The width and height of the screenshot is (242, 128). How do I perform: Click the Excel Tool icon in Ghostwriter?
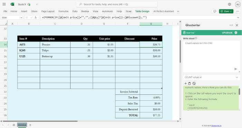point(184,33)
